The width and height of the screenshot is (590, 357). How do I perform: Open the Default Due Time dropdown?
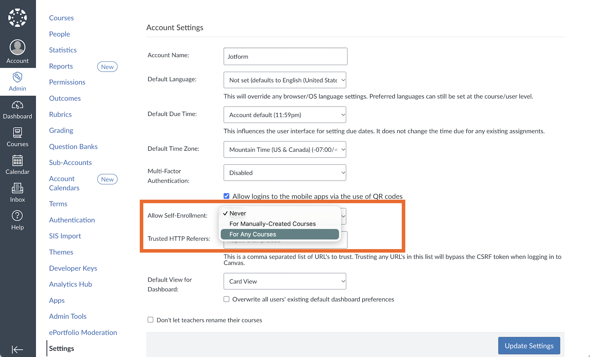[x=285, y=115]
